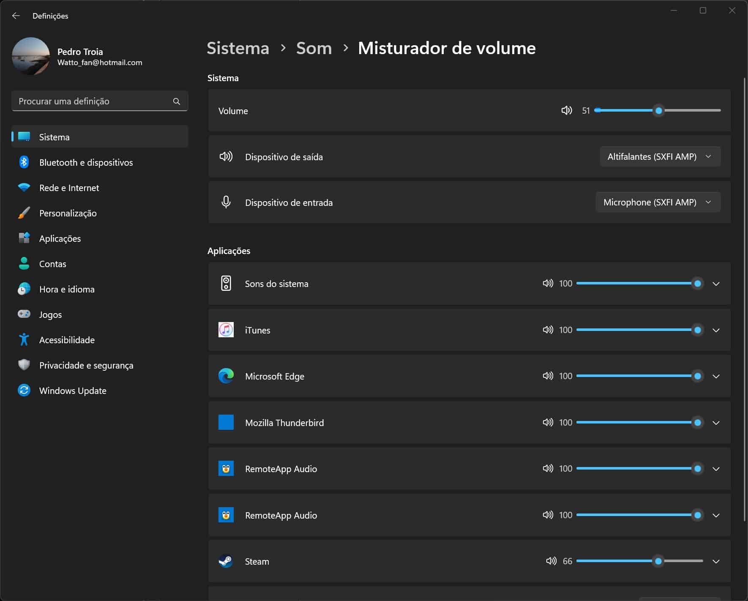The height and width of the screenshot is (601, 748).
Task: Open Bluetooth e dispositivos in sidebar
Action: 86,163
